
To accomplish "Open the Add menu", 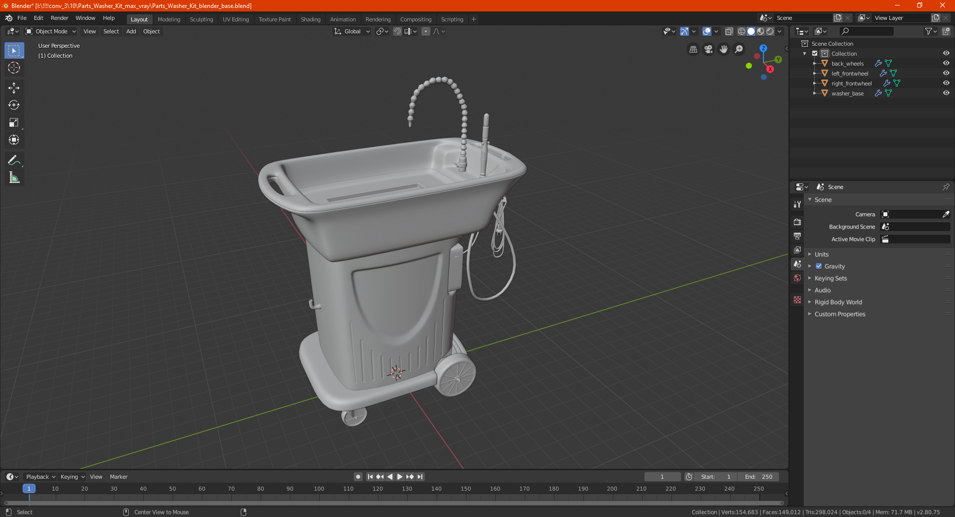I will coord(131,31).
